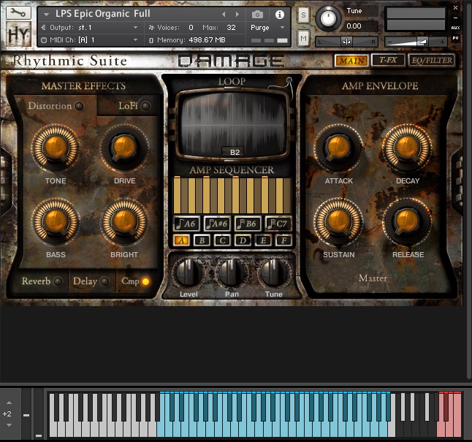Click the HY instrument logo
Screen dimensions: 472x442
(18, 34)
